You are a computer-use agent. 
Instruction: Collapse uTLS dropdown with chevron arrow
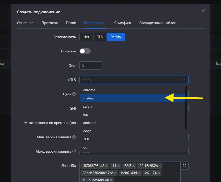[x=184, y=80]
